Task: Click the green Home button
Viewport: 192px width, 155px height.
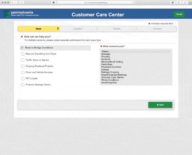Action: (179, 14)
